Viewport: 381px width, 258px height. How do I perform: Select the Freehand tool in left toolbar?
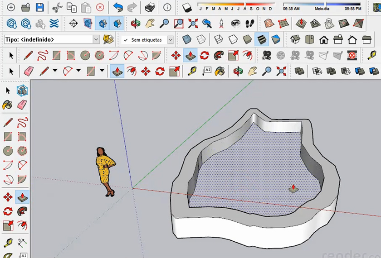(x=22, y=122)
